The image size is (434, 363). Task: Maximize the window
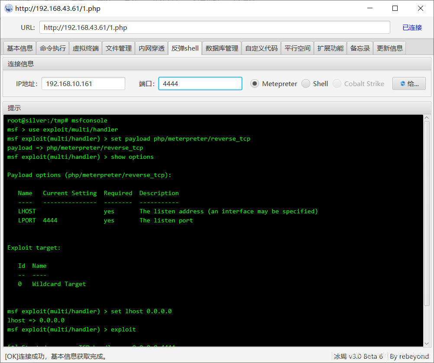pyautogui.click(x=395, y=8)
